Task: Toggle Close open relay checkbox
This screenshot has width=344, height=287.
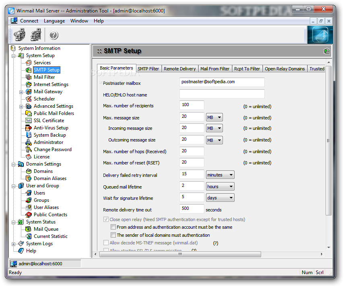Action: [106, 219]
